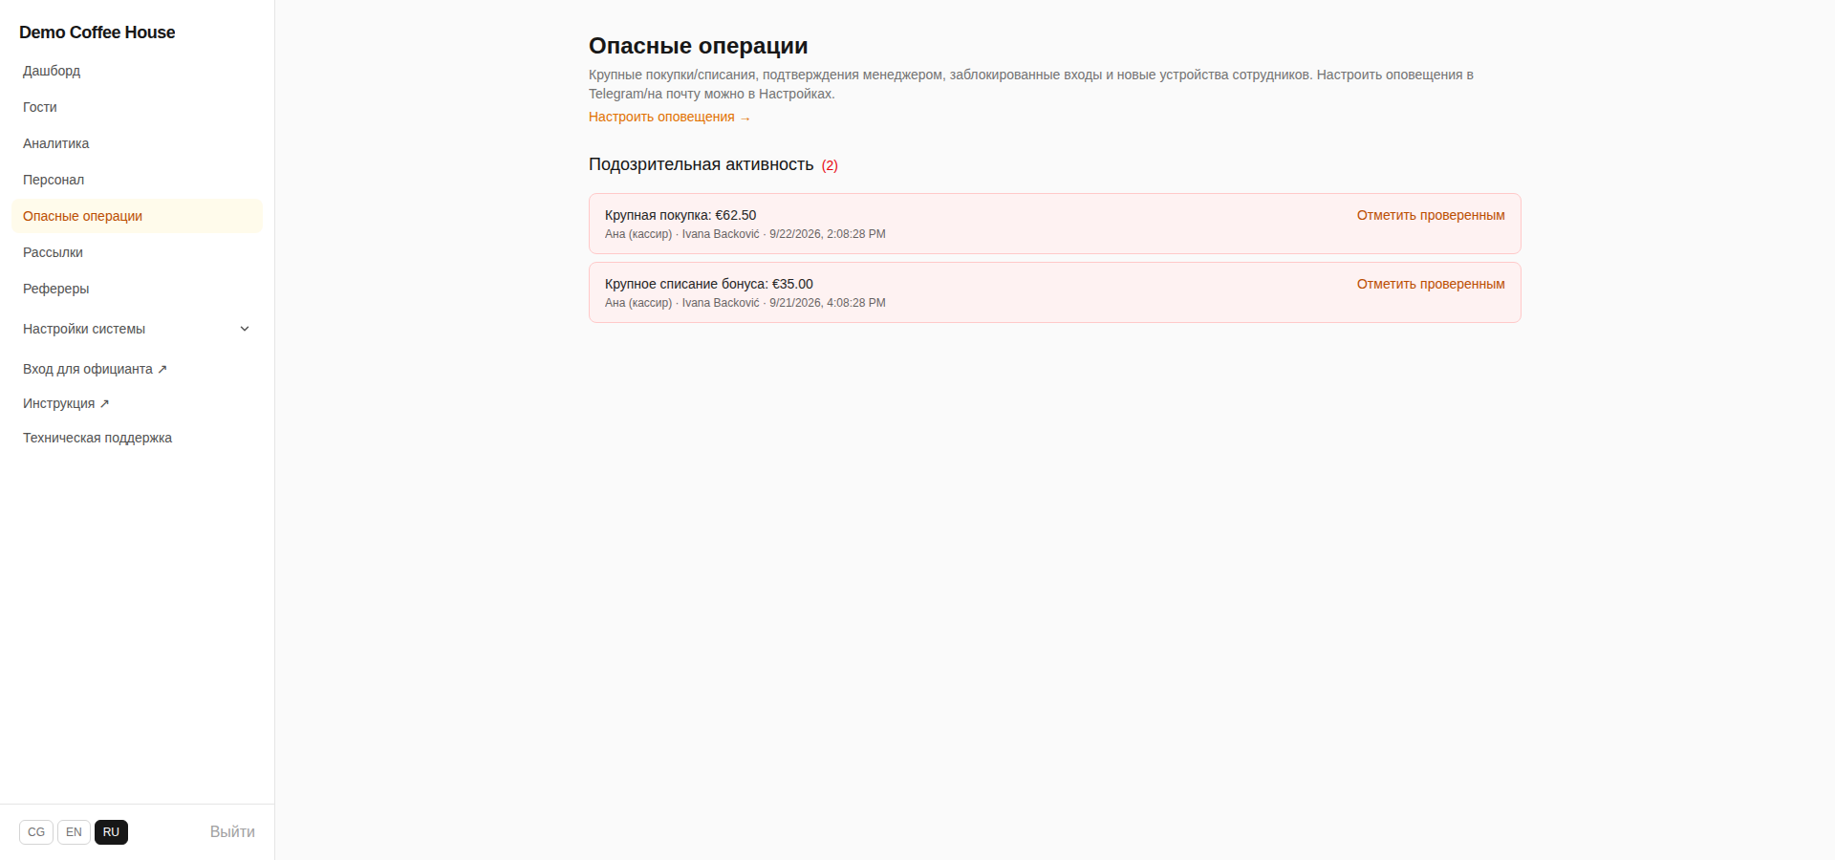Screen dimensions: 1835x860
Task: Mark Крупная покупка €62.50 as checked
Action: 1431,215
